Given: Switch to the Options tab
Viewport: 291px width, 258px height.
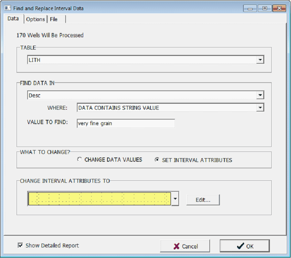Looking at the screenshot, I should [x=36, y=19].
